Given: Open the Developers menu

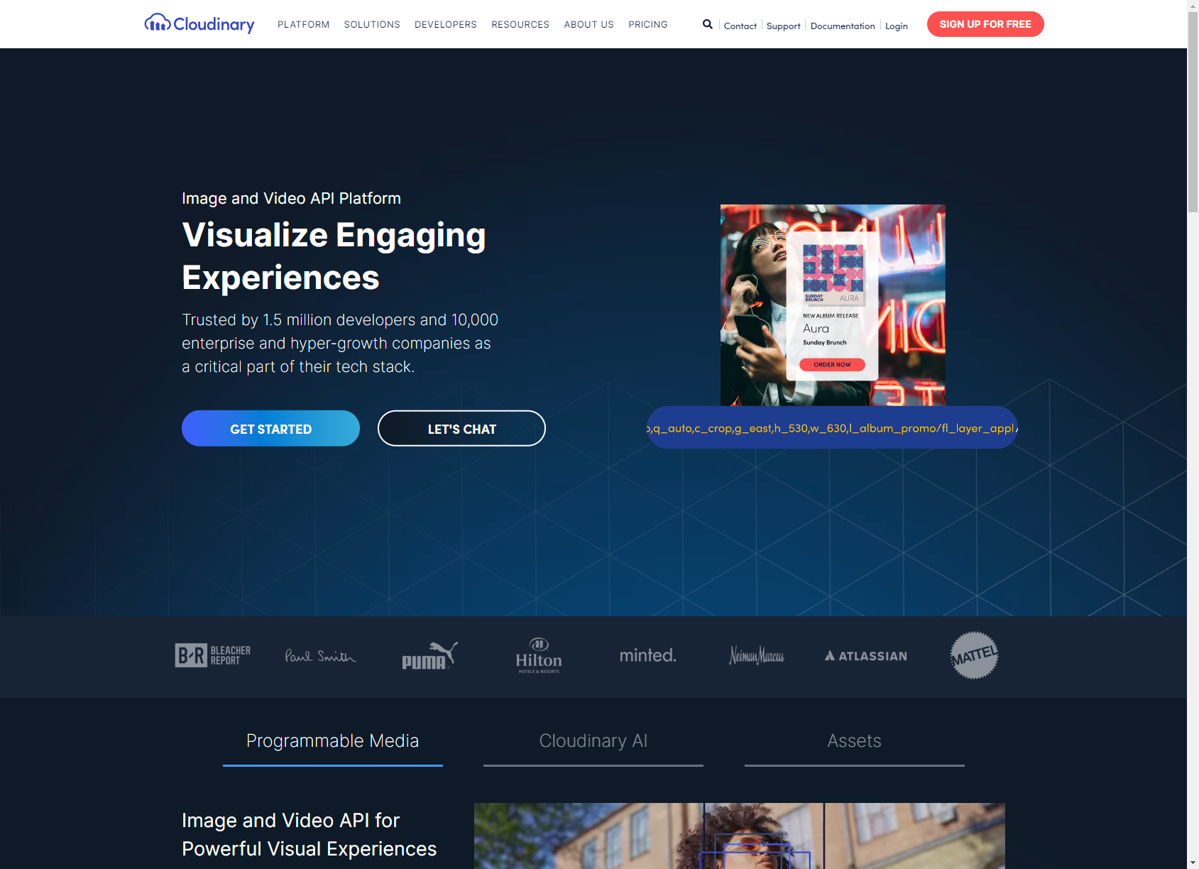Looking at the screenshot, I should (x=446, y=24).
